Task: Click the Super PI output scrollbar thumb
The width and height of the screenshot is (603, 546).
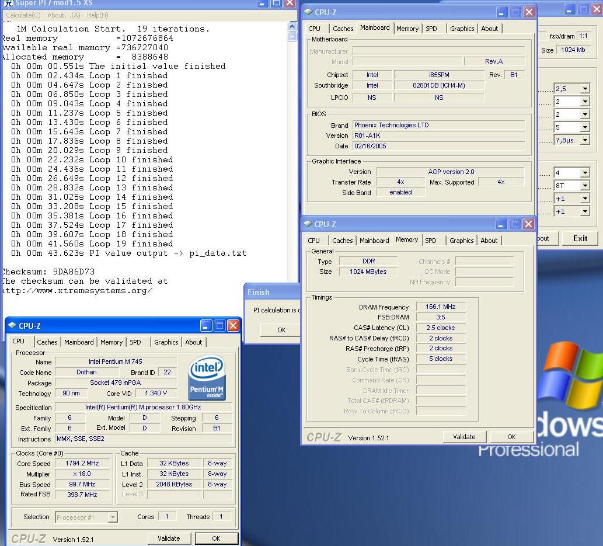Action: coord(292,36)
